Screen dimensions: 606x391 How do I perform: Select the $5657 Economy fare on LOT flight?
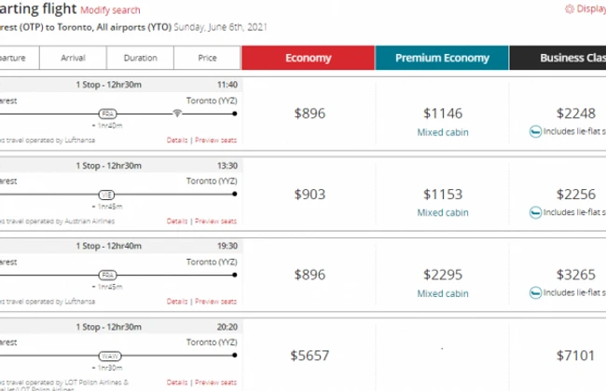coord(310,355)
